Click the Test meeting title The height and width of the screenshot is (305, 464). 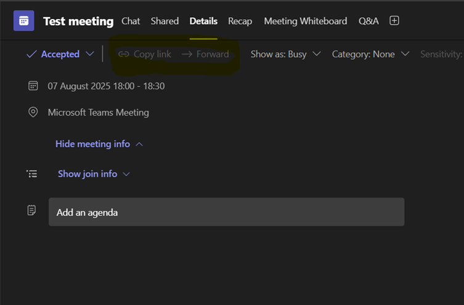[78, 22]
